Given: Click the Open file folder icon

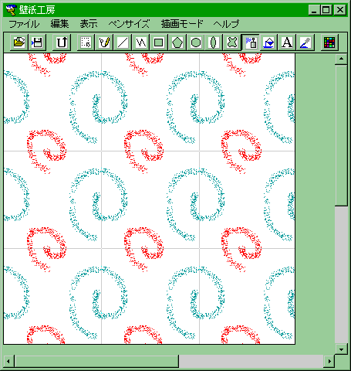Looking at the screenshot, I should pos(19,43).
